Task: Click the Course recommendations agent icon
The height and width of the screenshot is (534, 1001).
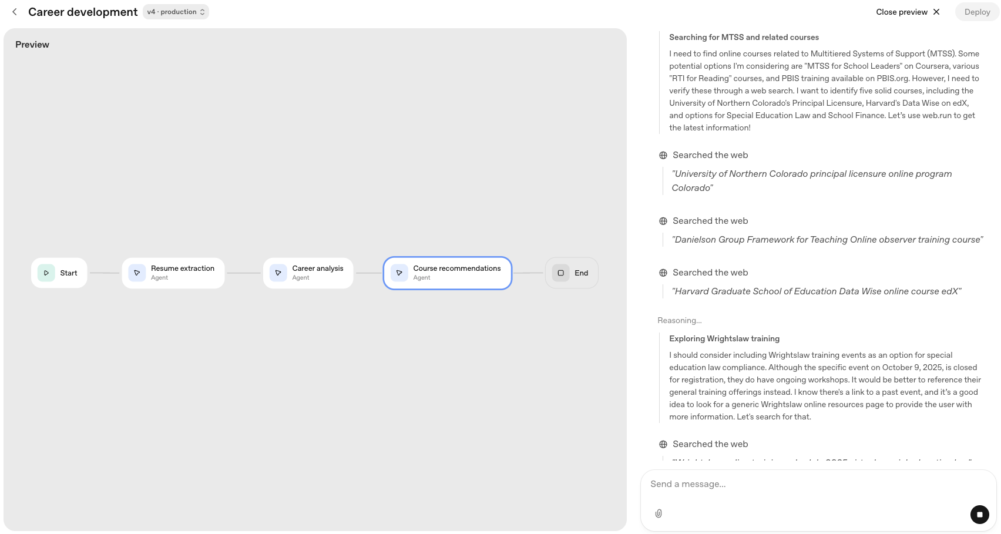Action: [x=399, y=273]
